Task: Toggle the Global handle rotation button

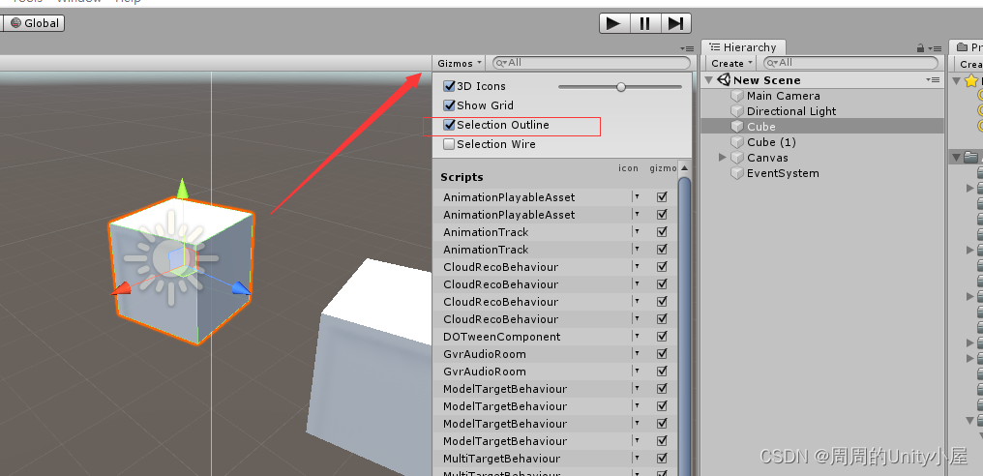Action: (35, 23)
